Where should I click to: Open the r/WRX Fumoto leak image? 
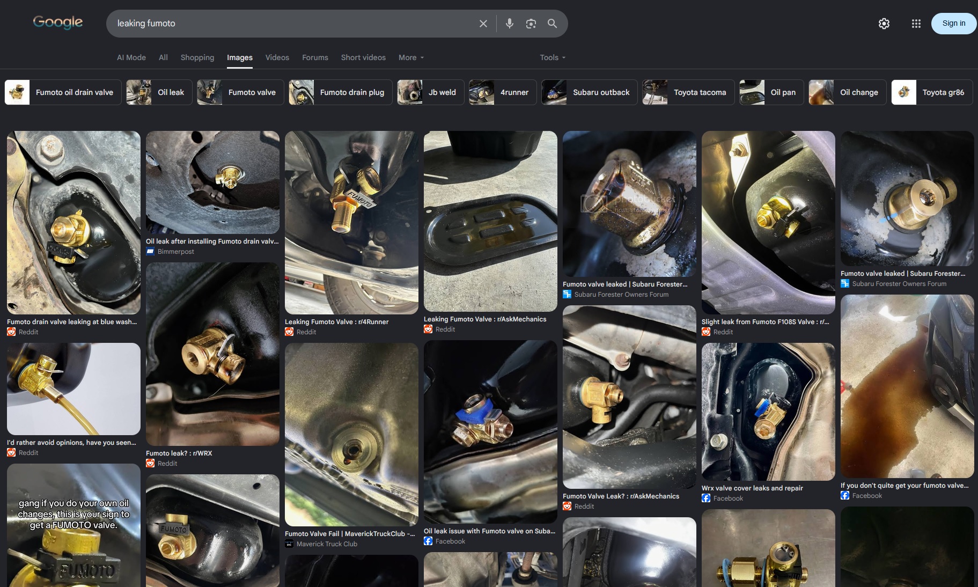coord(212,354)
